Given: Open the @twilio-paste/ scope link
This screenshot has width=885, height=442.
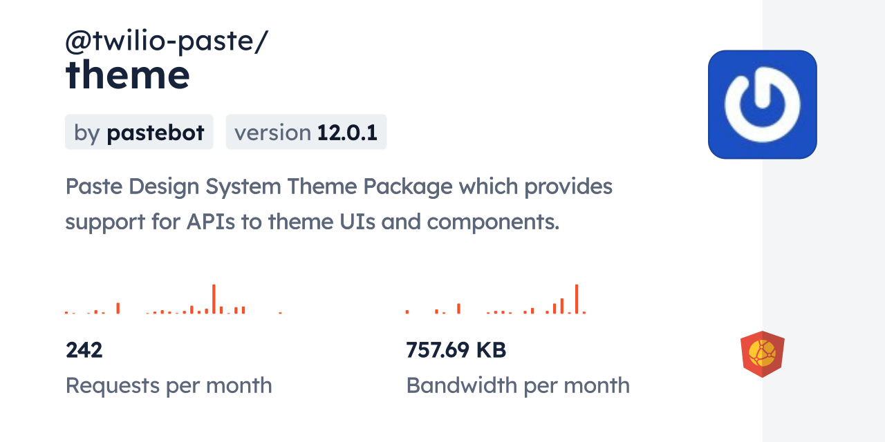Looking at the screenshot, I should pyautogui.click(x=167, y=42).
